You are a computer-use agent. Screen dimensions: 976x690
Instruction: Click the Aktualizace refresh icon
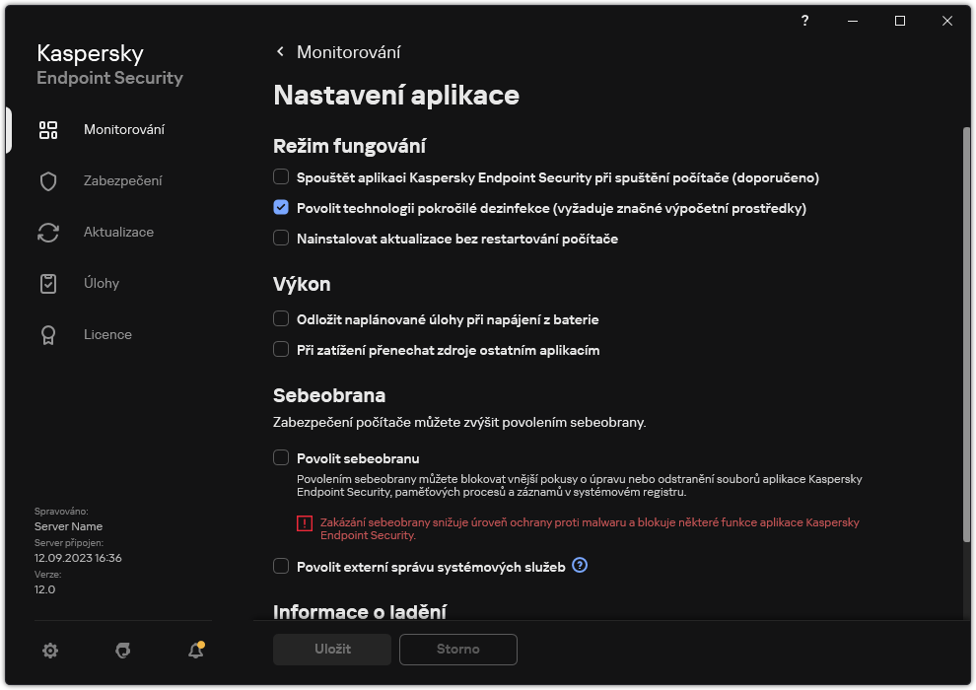(x=48, y=232)
